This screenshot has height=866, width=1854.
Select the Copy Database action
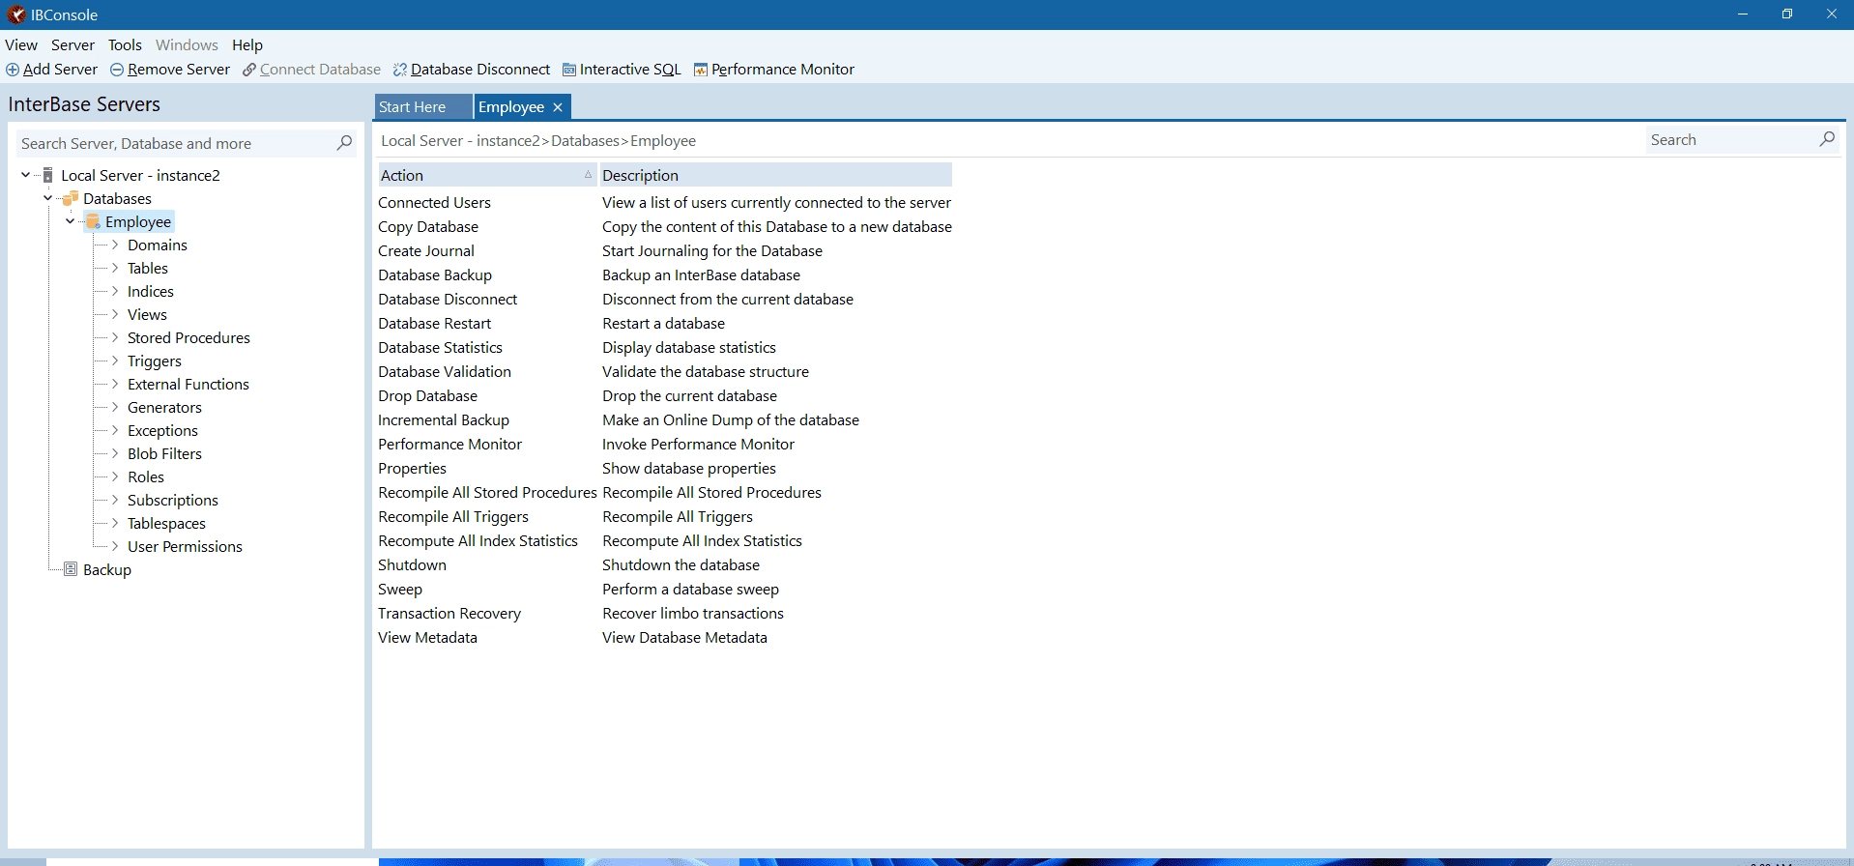point(428,226)
